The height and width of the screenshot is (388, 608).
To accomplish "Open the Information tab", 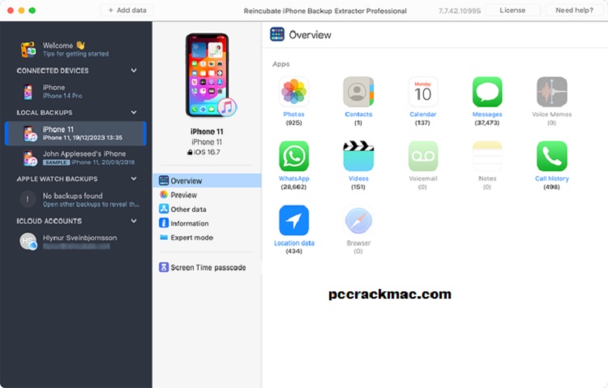I will click(207, 223).
